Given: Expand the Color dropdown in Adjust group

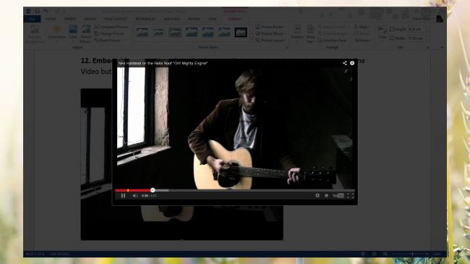Looking at the screenshot, I should 73,33.
